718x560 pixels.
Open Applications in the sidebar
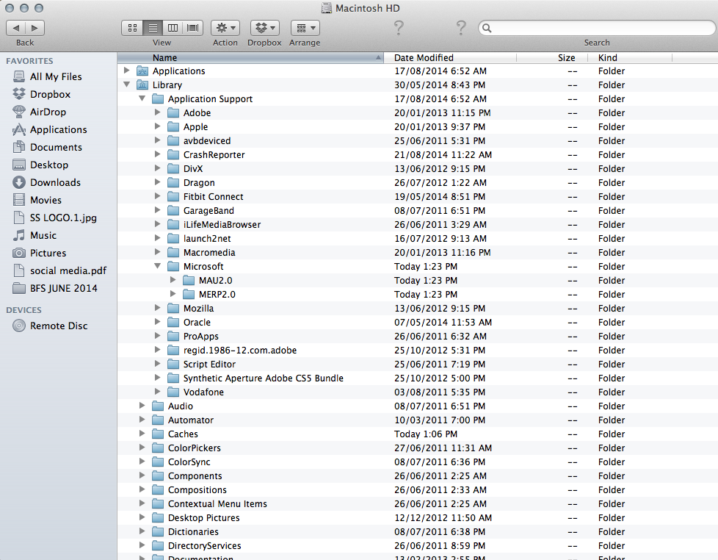(x=58, y=129)
